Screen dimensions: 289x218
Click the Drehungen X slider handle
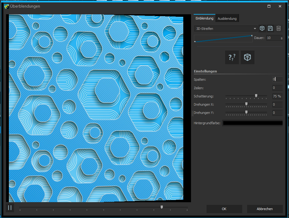pos(246,104)
